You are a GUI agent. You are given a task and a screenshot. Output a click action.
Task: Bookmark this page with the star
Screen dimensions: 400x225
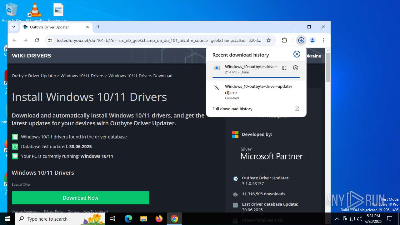tap(269, 40)
